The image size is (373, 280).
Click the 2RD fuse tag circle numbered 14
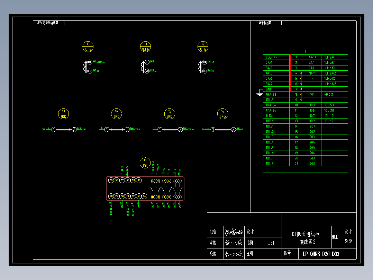(117, 114)
